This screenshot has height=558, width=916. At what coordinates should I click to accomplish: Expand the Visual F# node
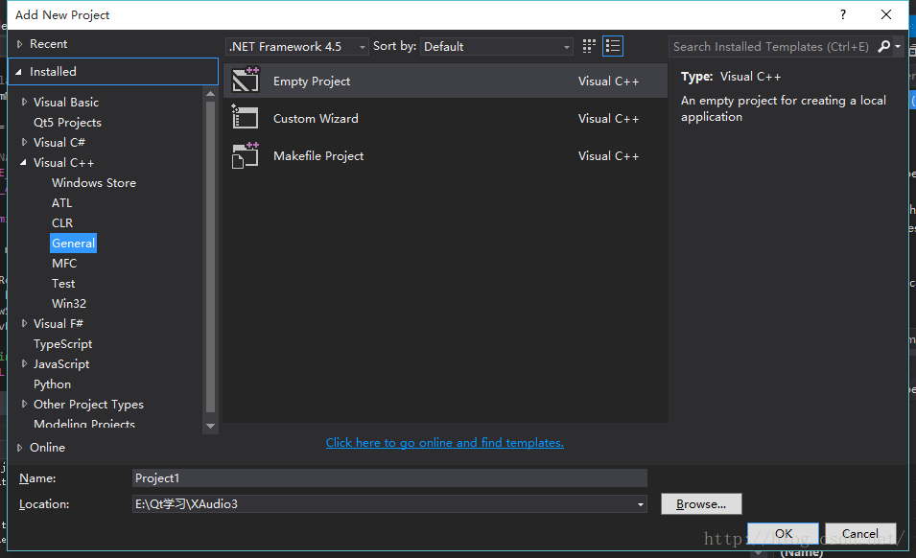tap(24, 323)
